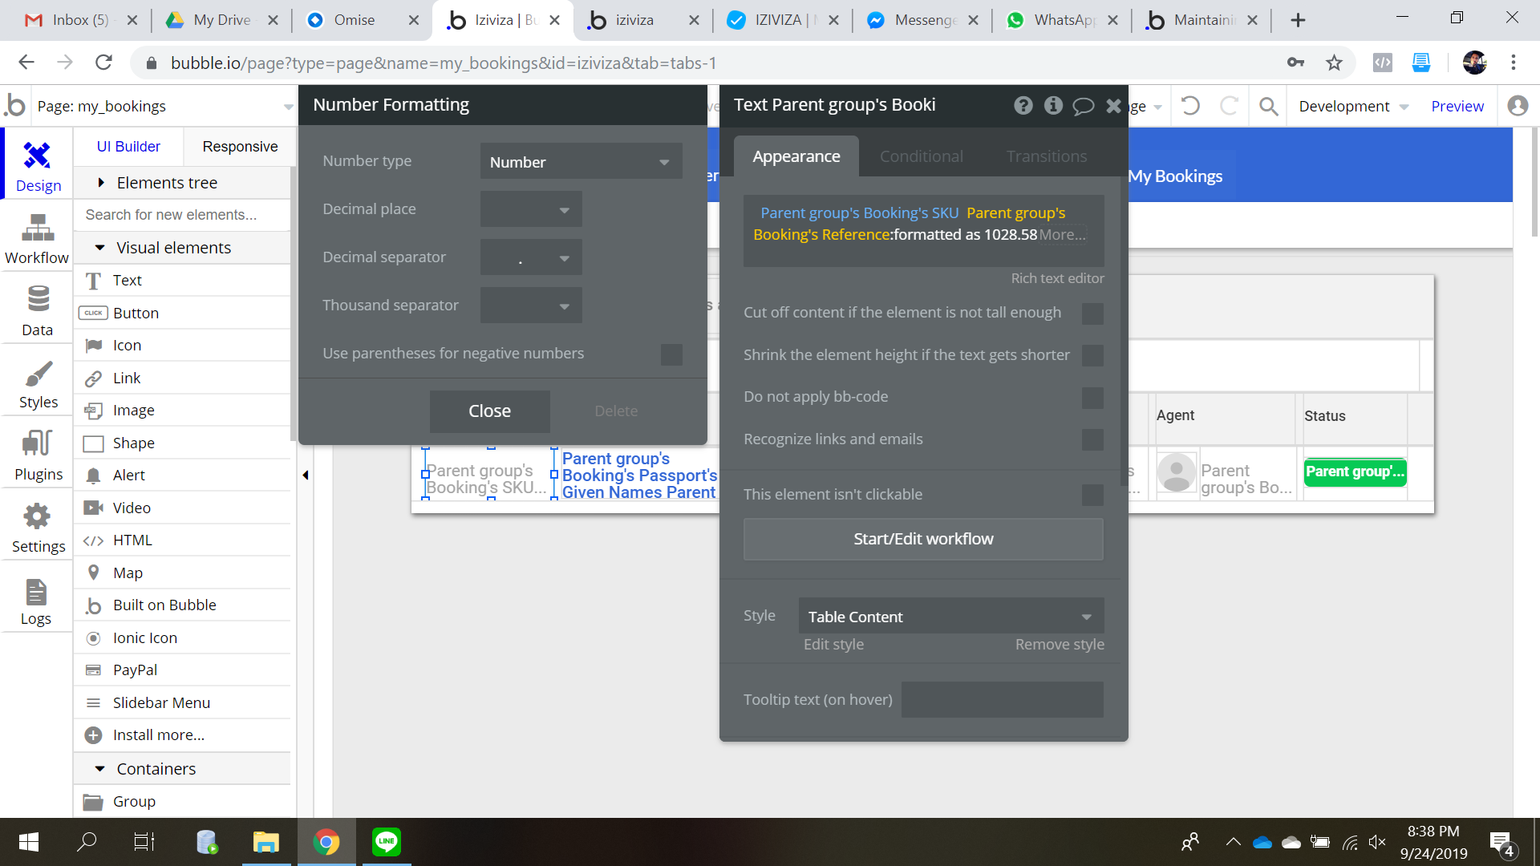
Task: Open LINE app from taskbar
Action: (x=387, y=841)
